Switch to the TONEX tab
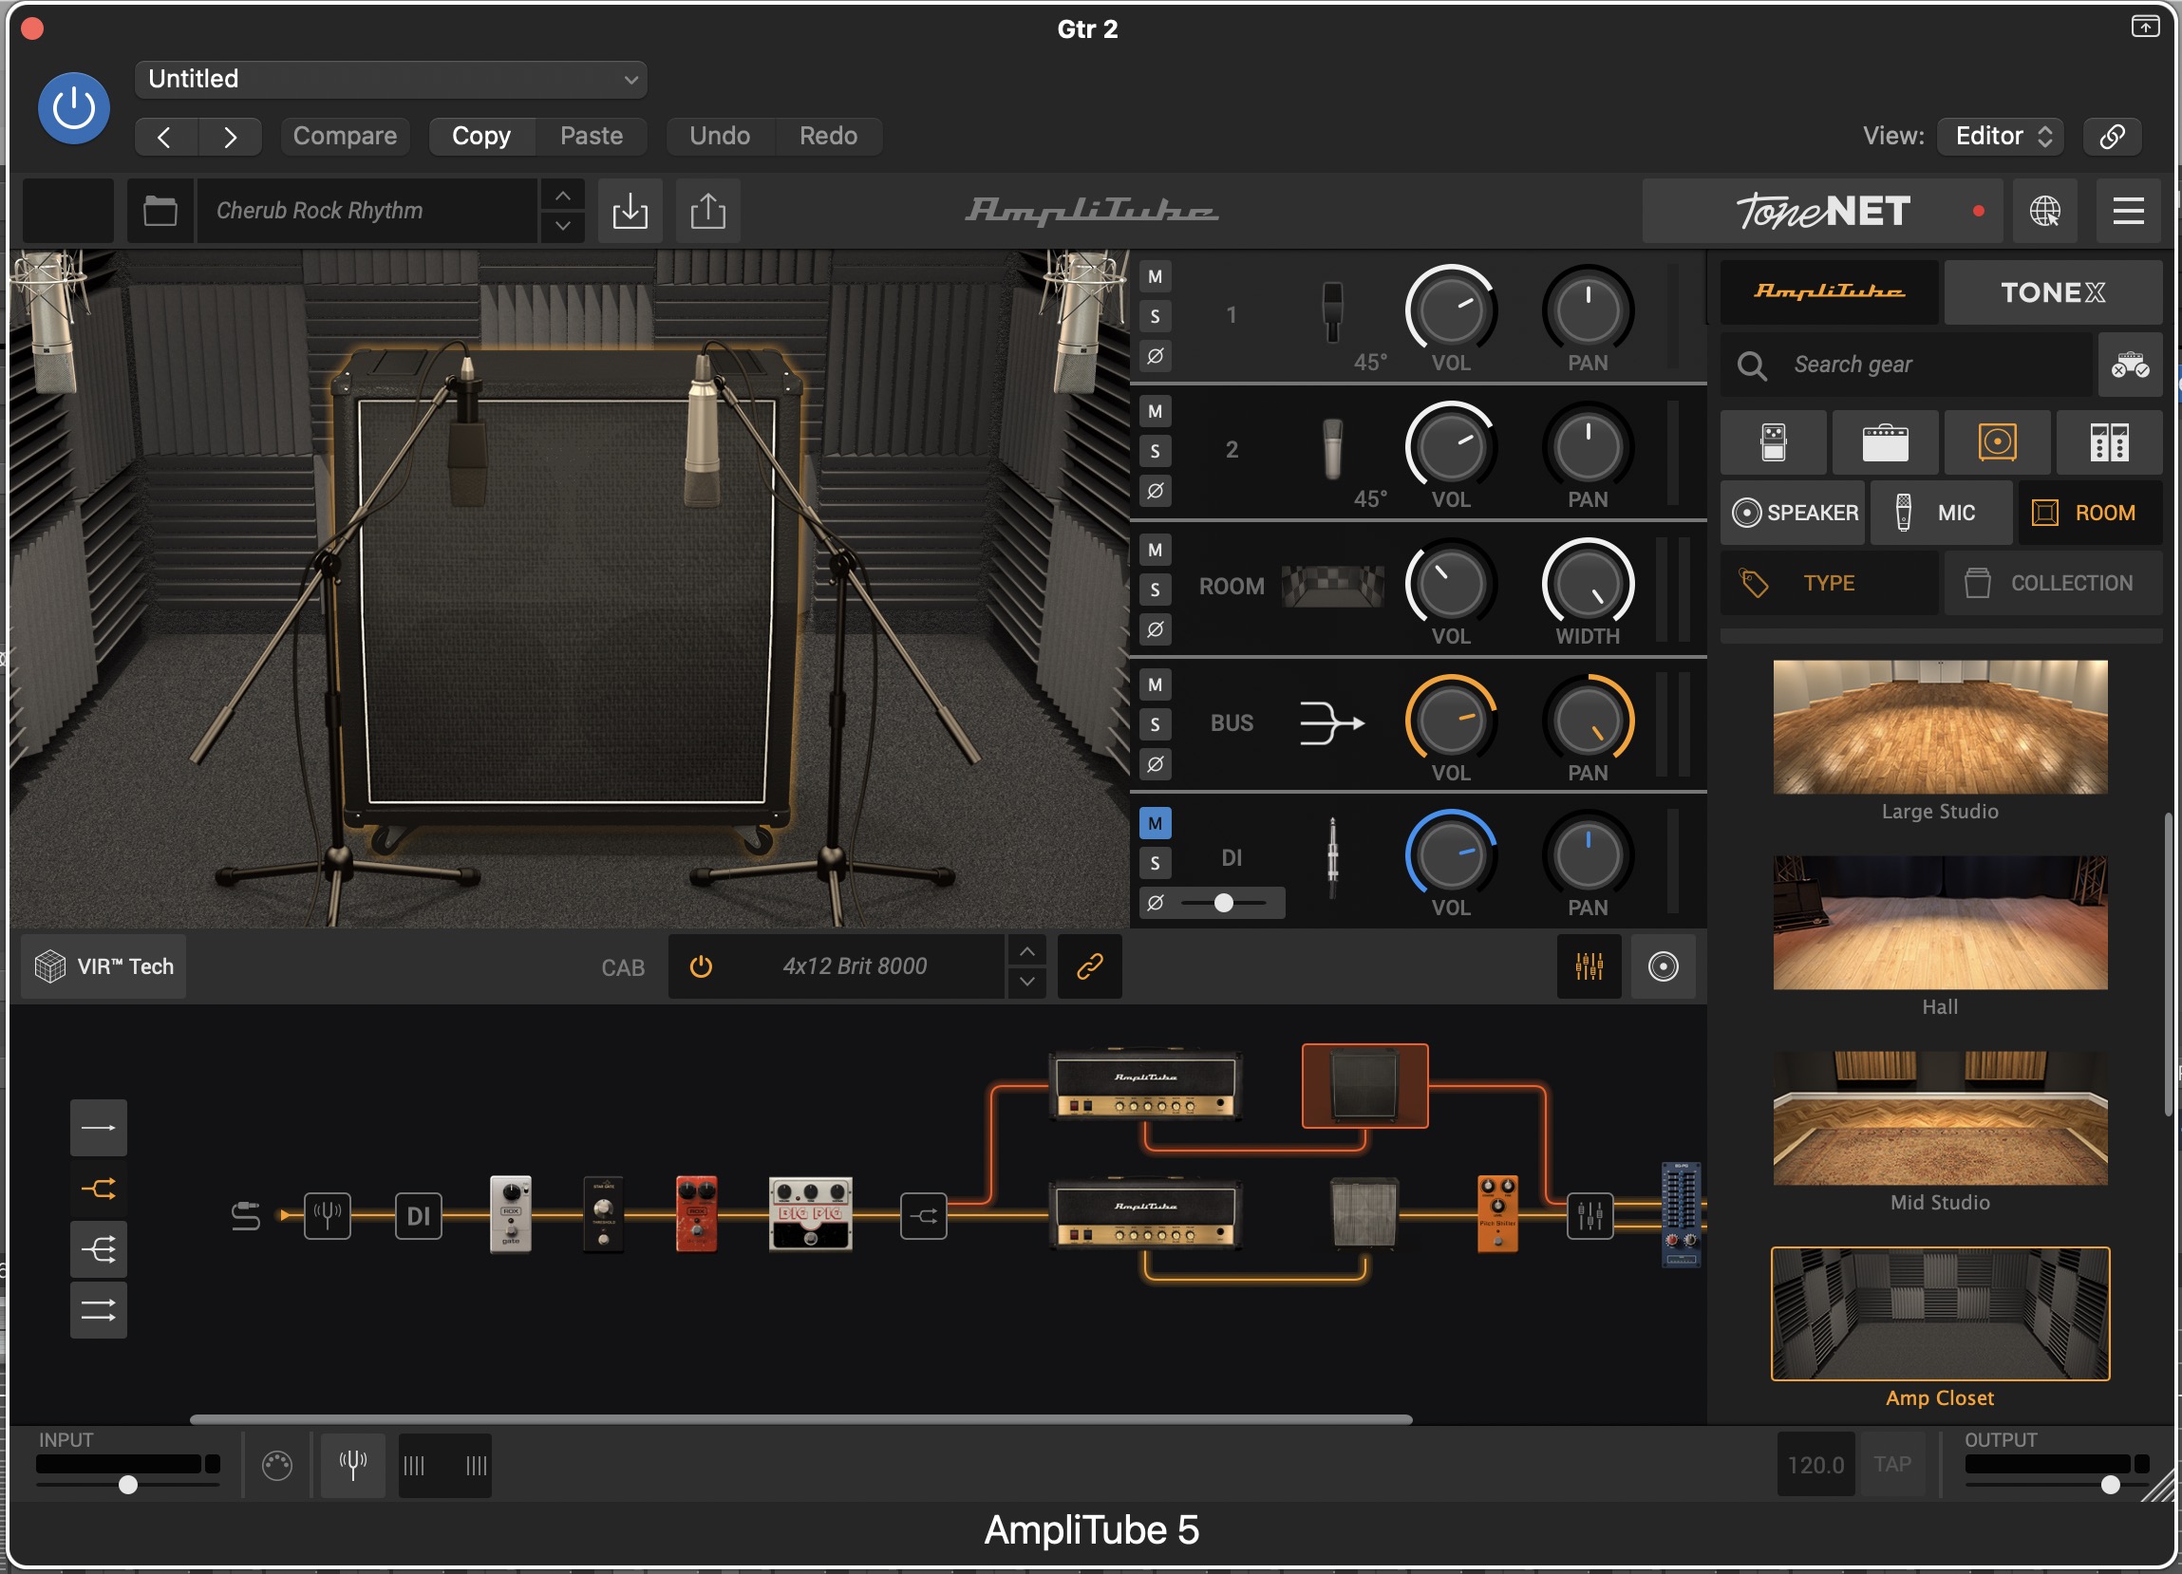This screenshot has width=2182, height=1574. pyautogui.click(x=2052, y=292)
